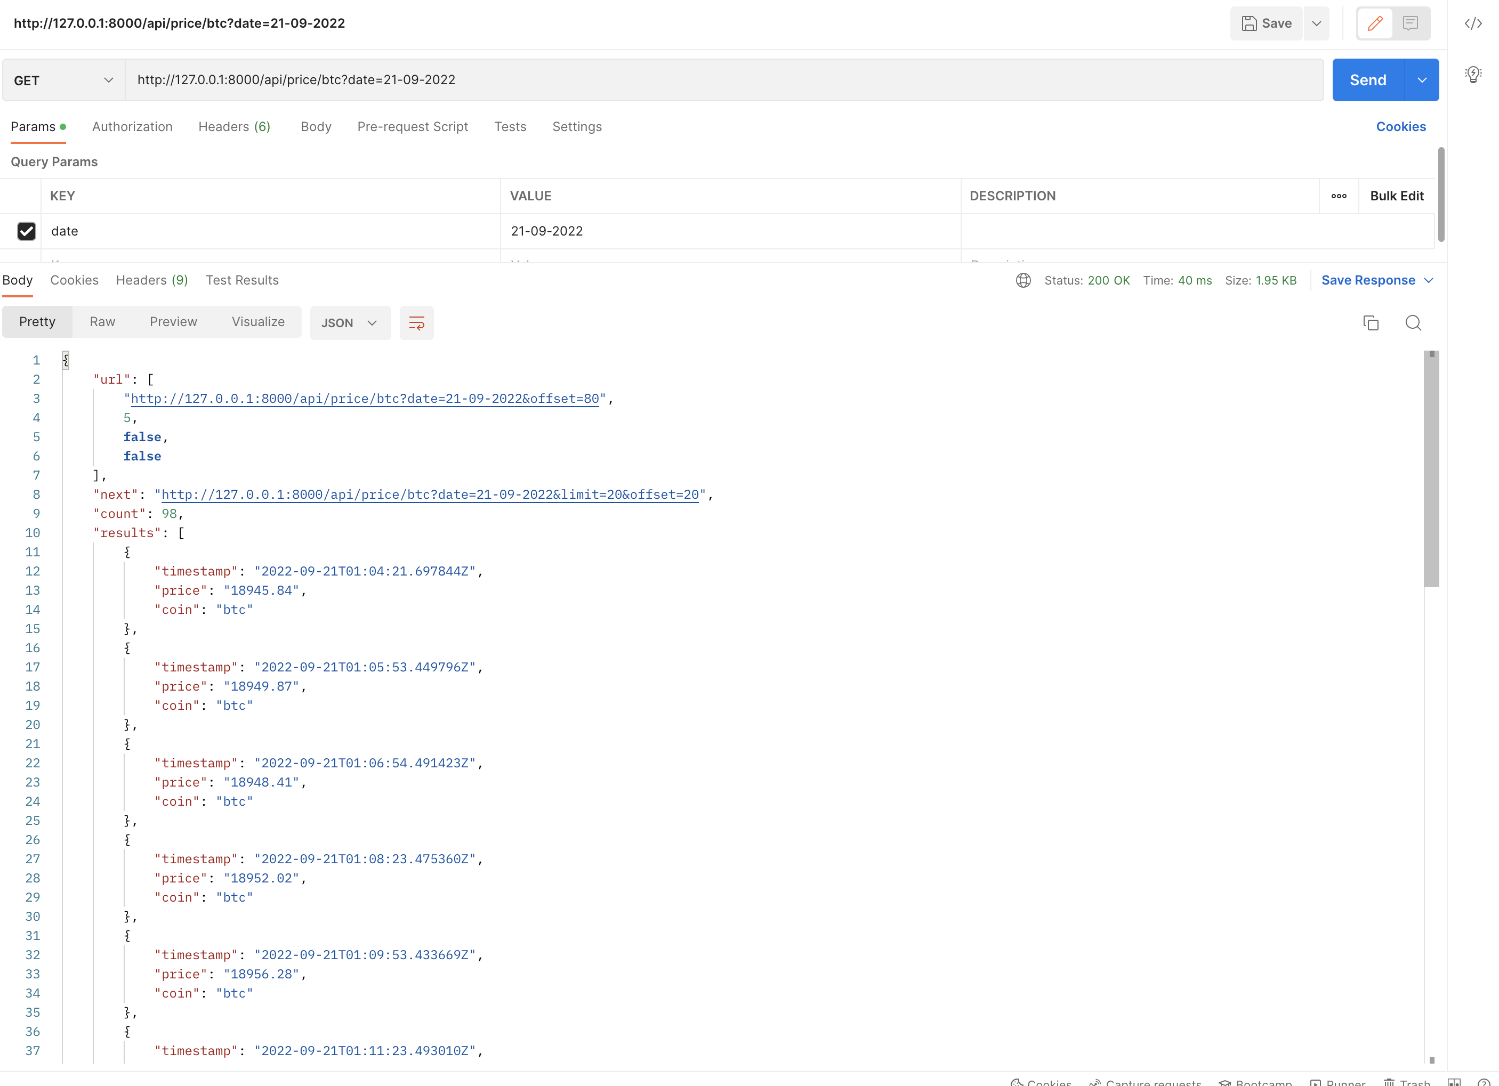This screenshot has width=1499, height=1086.
Task: Open the JSON format dropdown
Action: pos(350,322)
